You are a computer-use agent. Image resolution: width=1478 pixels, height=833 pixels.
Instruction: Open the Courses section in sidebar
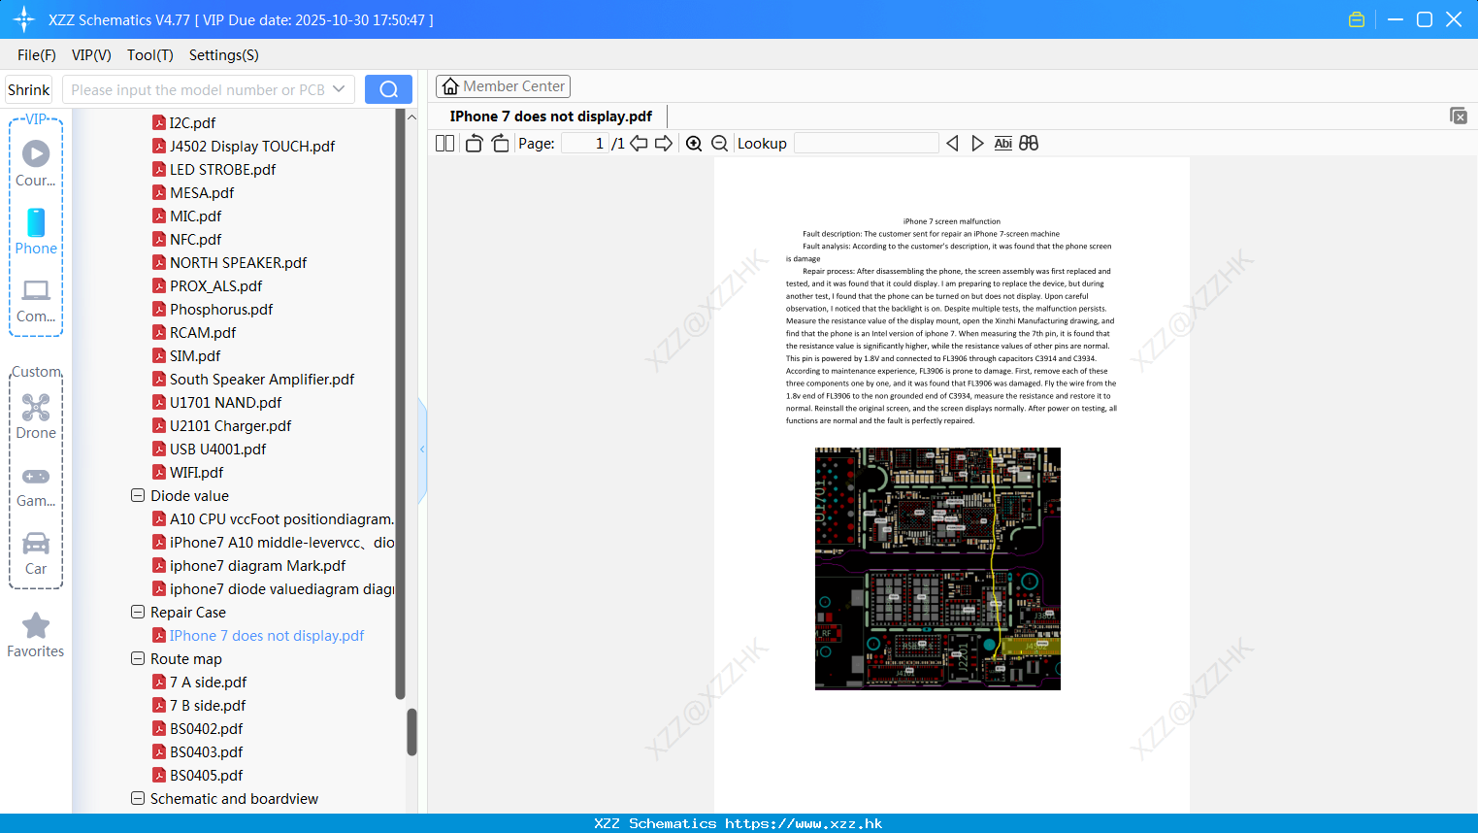click(x=36, y=164)
